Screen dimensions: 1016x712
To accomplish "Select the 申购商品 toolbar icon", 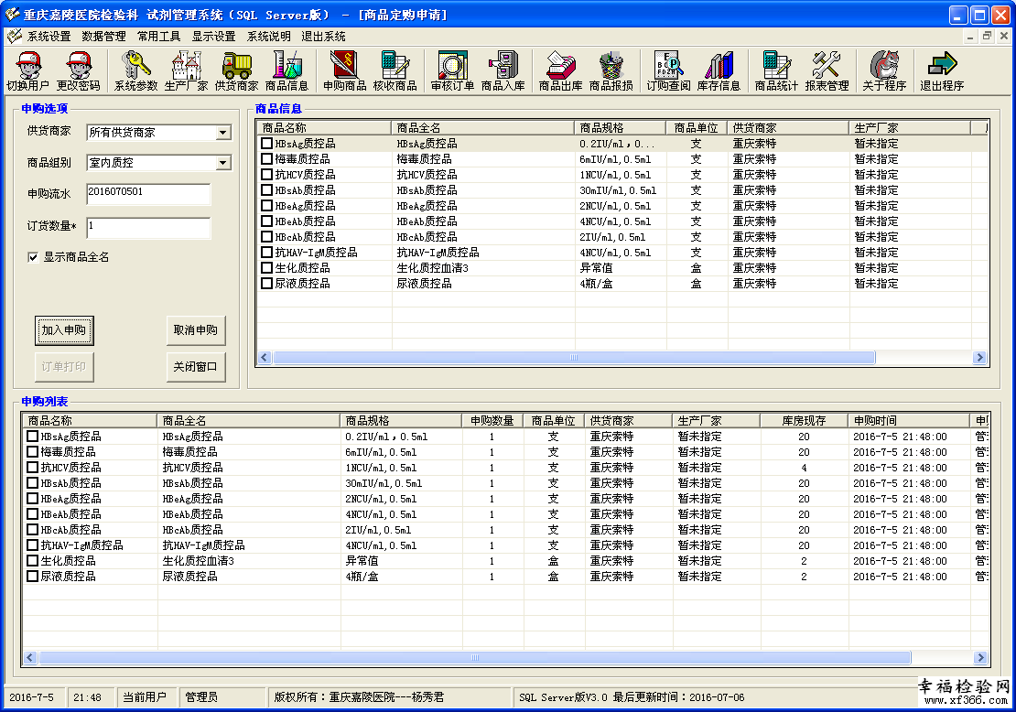I will (345, 71).
